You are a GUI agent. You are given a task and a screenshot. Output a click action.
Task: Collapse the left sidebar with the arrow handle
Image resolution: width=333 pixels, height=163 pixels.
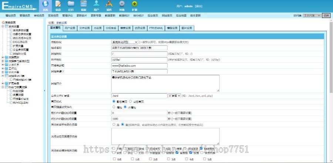44,90
